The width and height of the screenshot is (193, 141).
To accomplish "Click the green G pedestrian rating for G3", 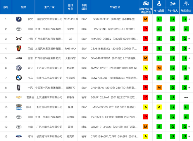I will [x=173, y=39].
